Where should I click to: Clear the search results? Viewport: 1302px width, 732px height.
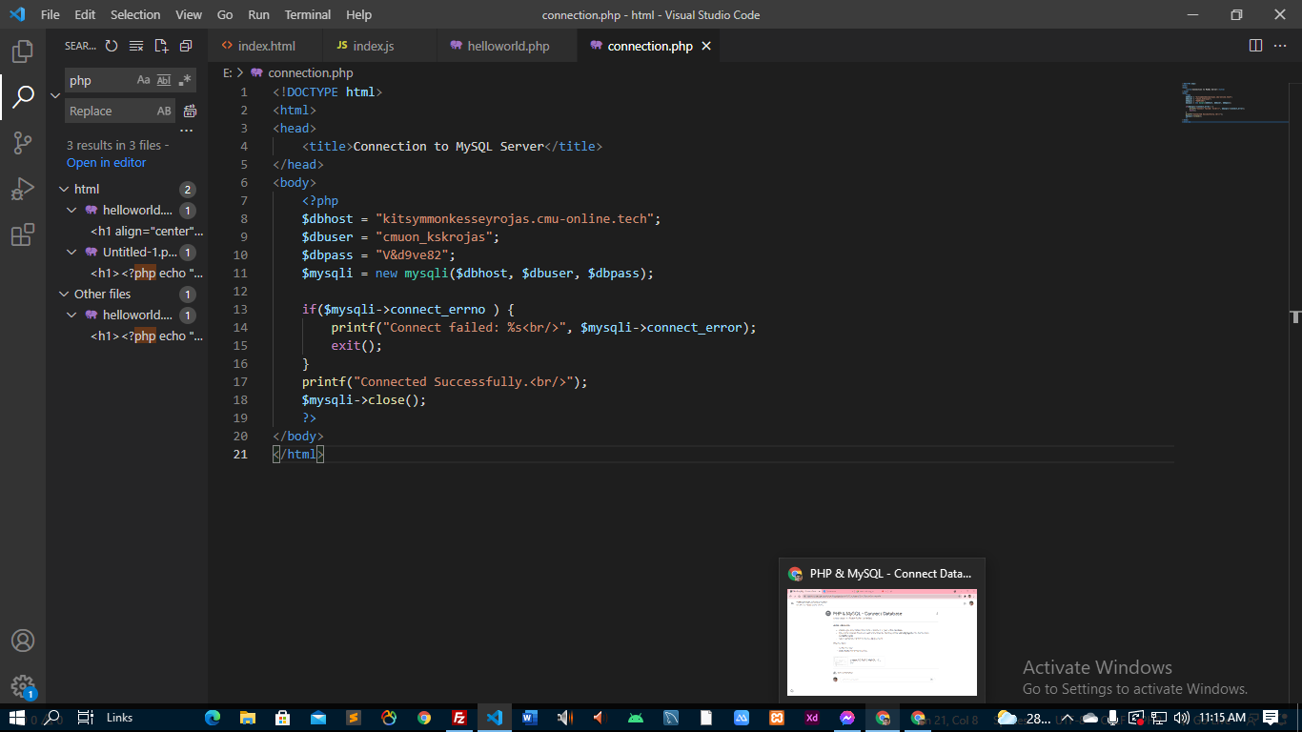(136, 46)
